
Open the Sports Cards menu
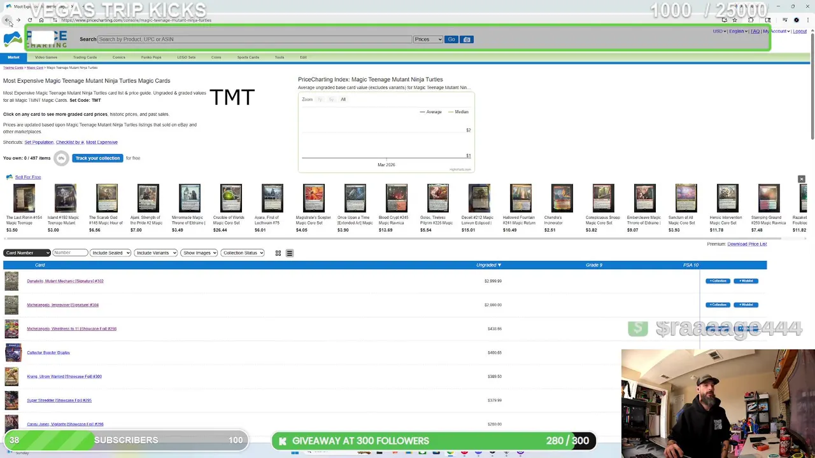tap(248, 57)
